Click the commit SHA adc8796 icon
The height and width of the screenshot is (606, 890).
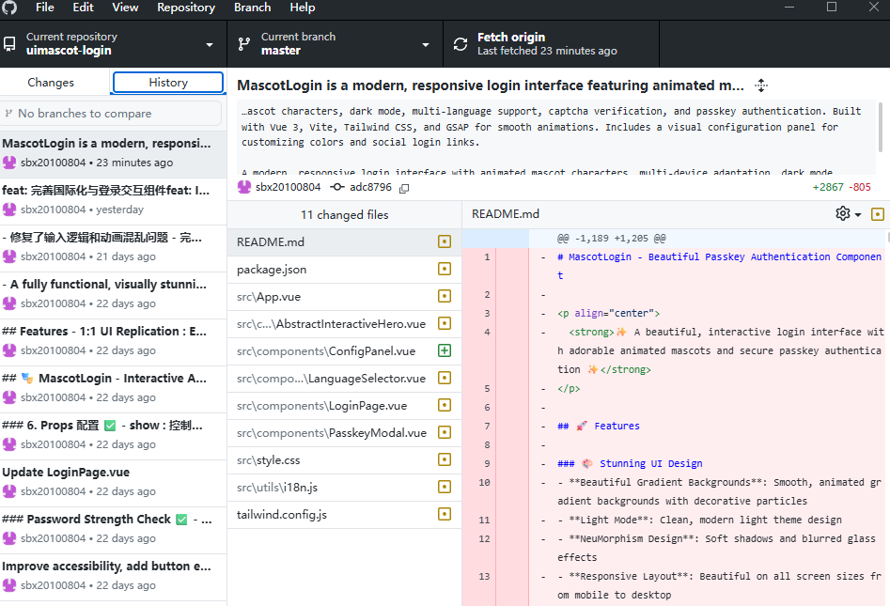[x=337, y=187]
